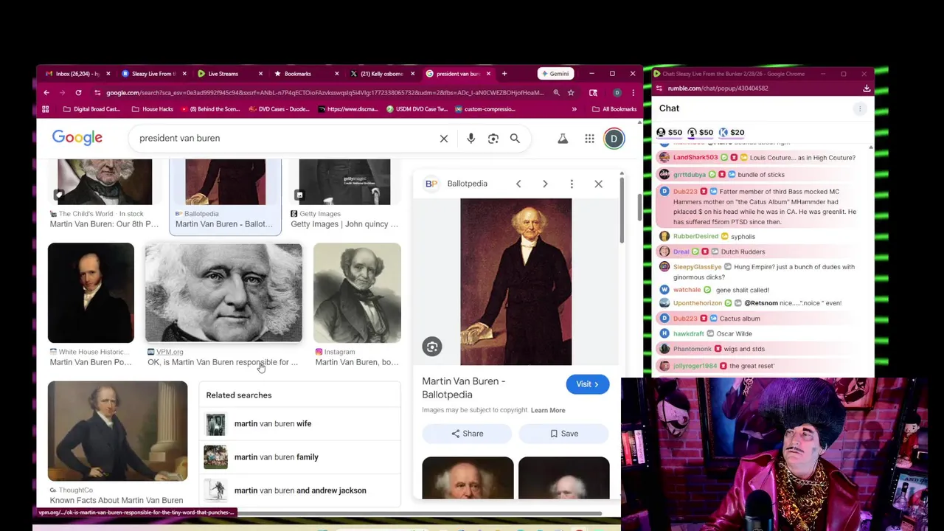
Task: Click large Ballotpedia portrait in preview panel
Action: coord(516,282)
